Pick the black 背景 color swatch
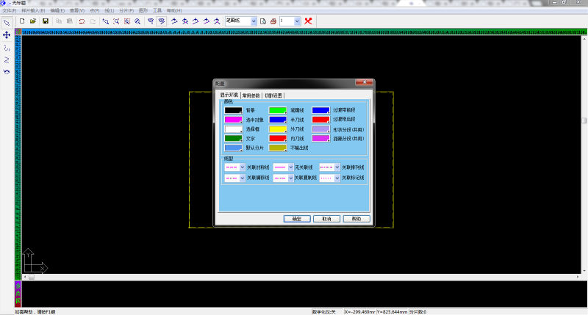Viewport: 588px width, 315px height. [x=233, y=110]
